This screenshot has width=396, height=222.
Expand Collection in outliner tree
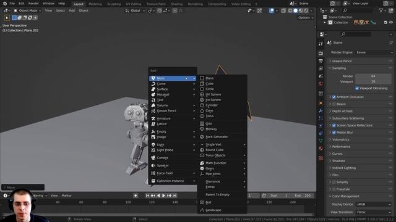point(325,22)
